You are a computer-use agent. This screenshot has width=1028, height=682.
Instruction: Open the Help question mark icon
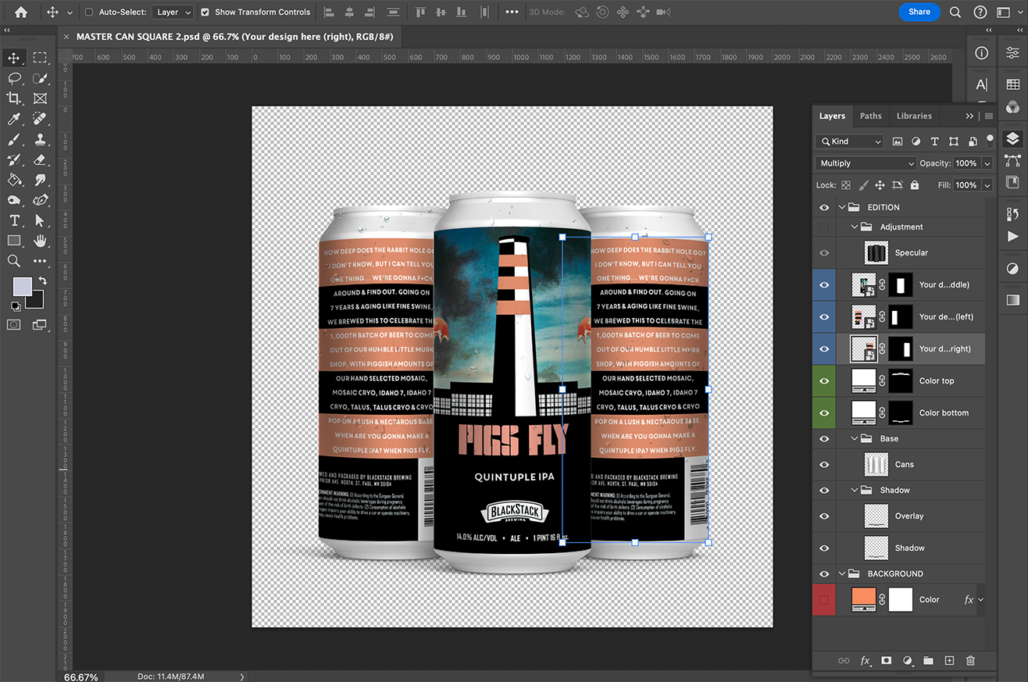tap(980, 12)
